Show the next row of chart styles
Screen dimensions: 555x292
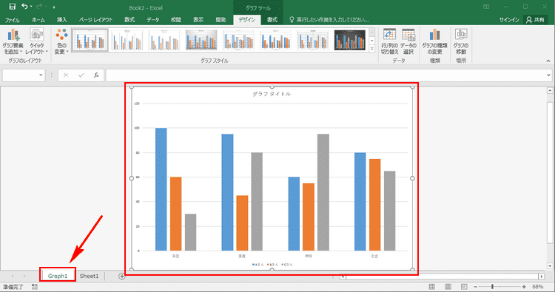click(x=371, y=41)
